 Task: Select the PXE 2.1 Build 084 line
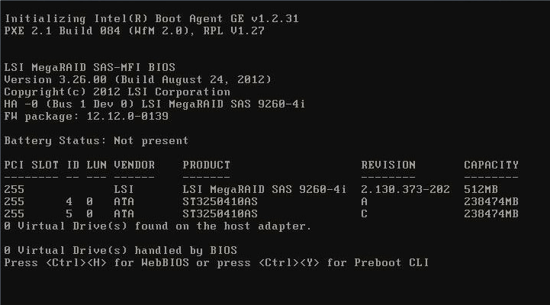pyautogui.click(x=134, y=30)
